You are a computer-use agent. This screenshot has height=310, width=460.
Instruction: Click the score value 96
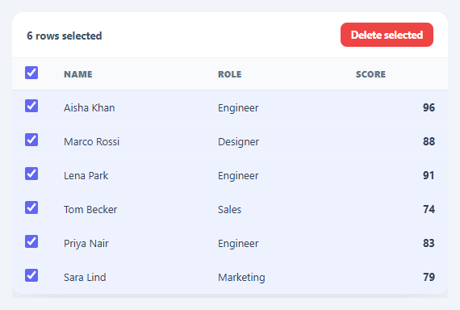point(429,107)
